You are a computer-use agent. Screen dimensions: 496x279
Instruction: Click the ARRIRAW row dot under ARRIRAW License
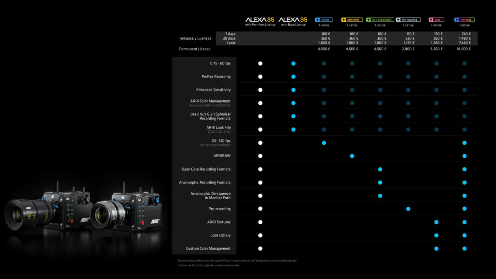click(x=352, y=156)
